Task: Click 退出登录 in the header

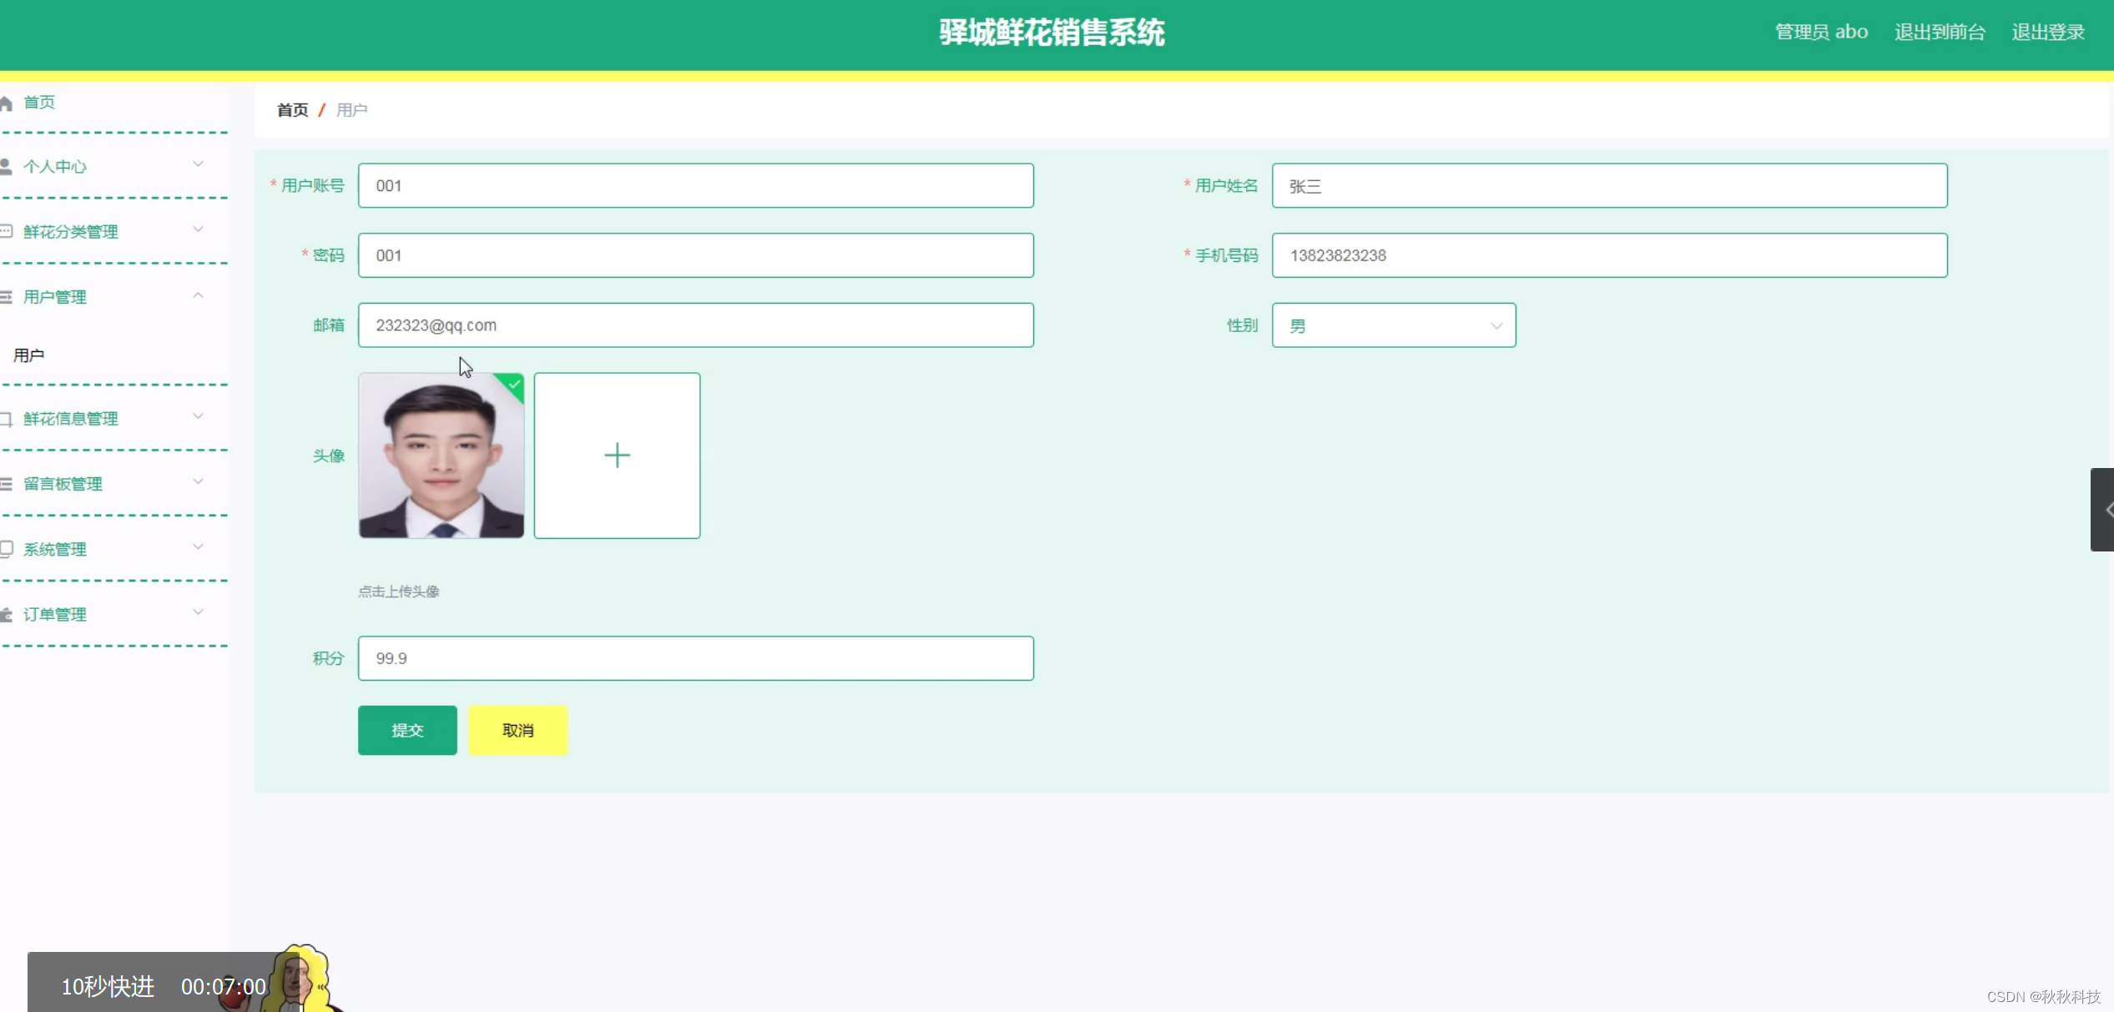Action: tap(2047, 33)
